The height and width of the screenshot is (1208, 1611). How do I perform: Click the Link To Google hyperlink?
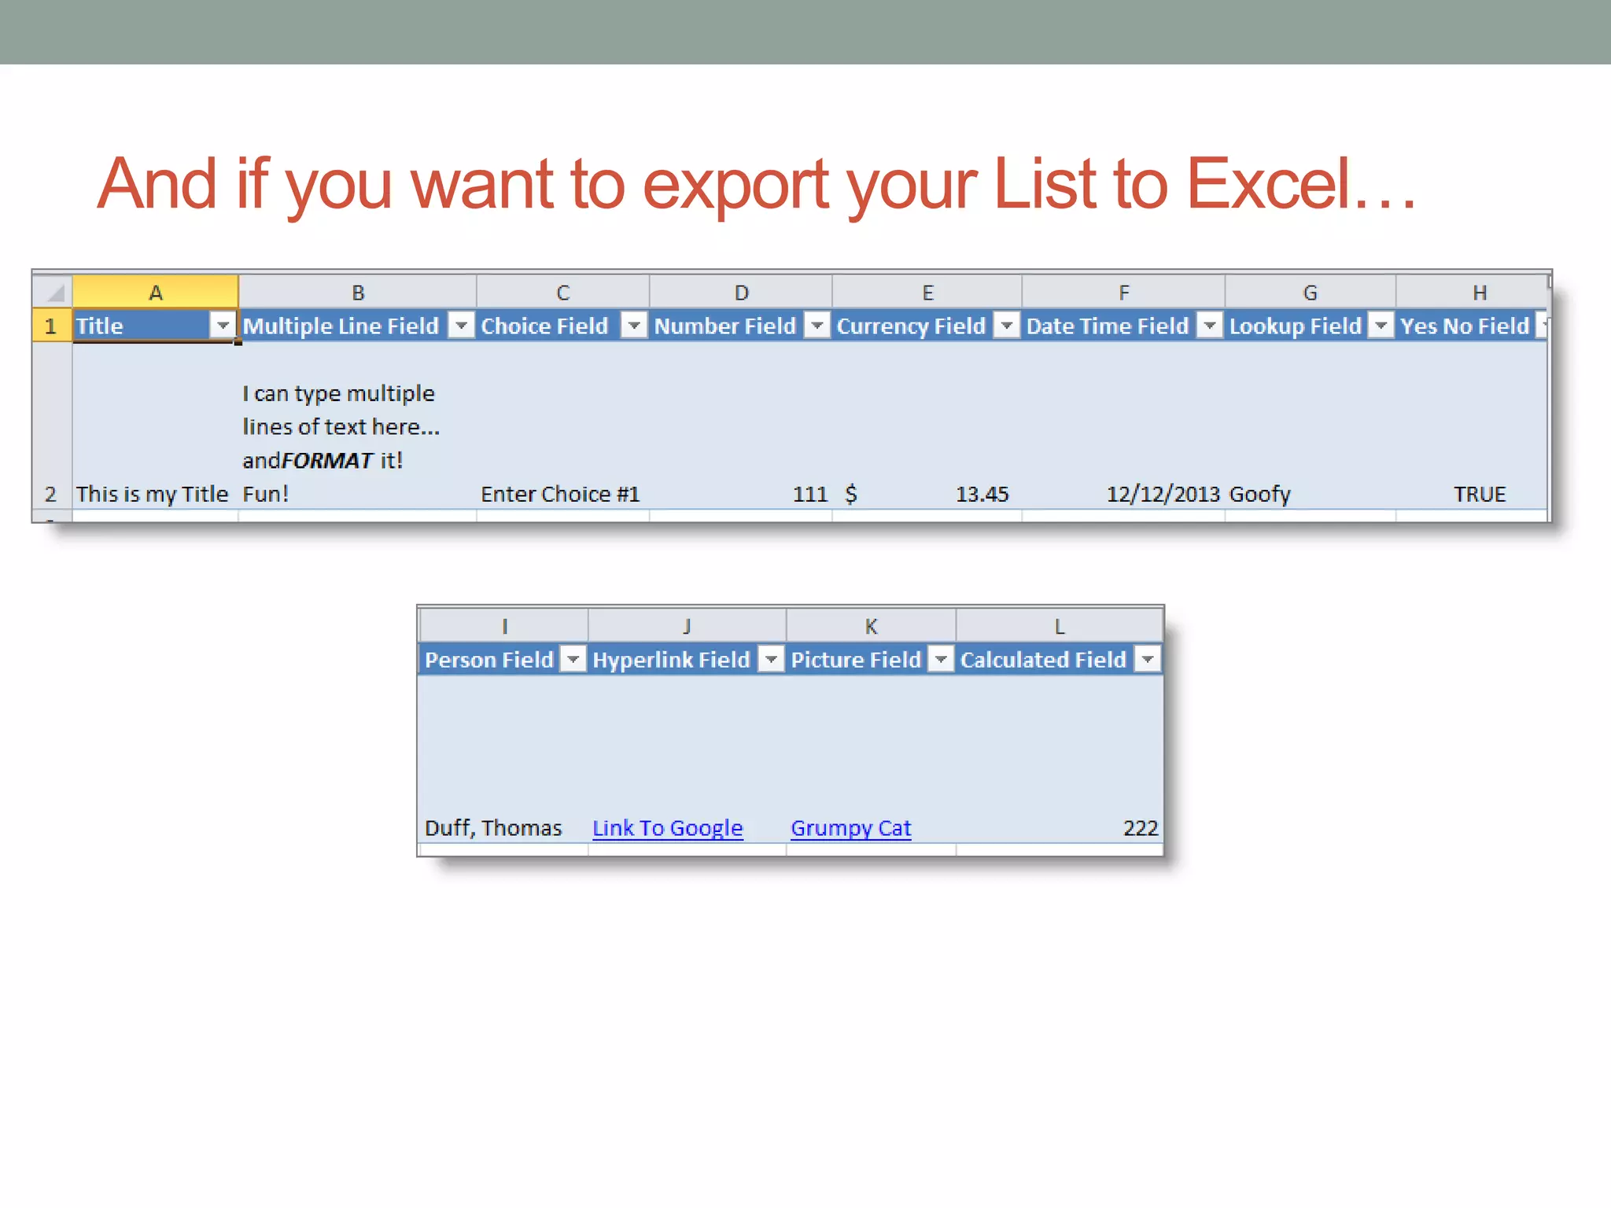coord(667,828)
